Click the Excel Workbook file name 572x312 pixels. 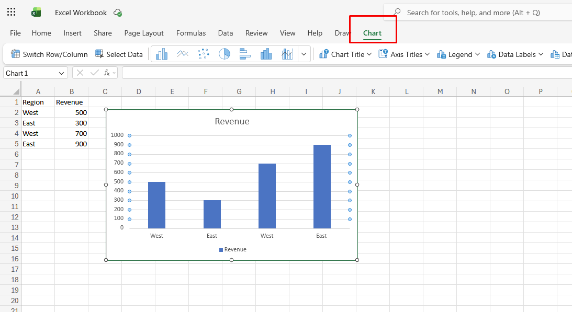tap(81, 13)
